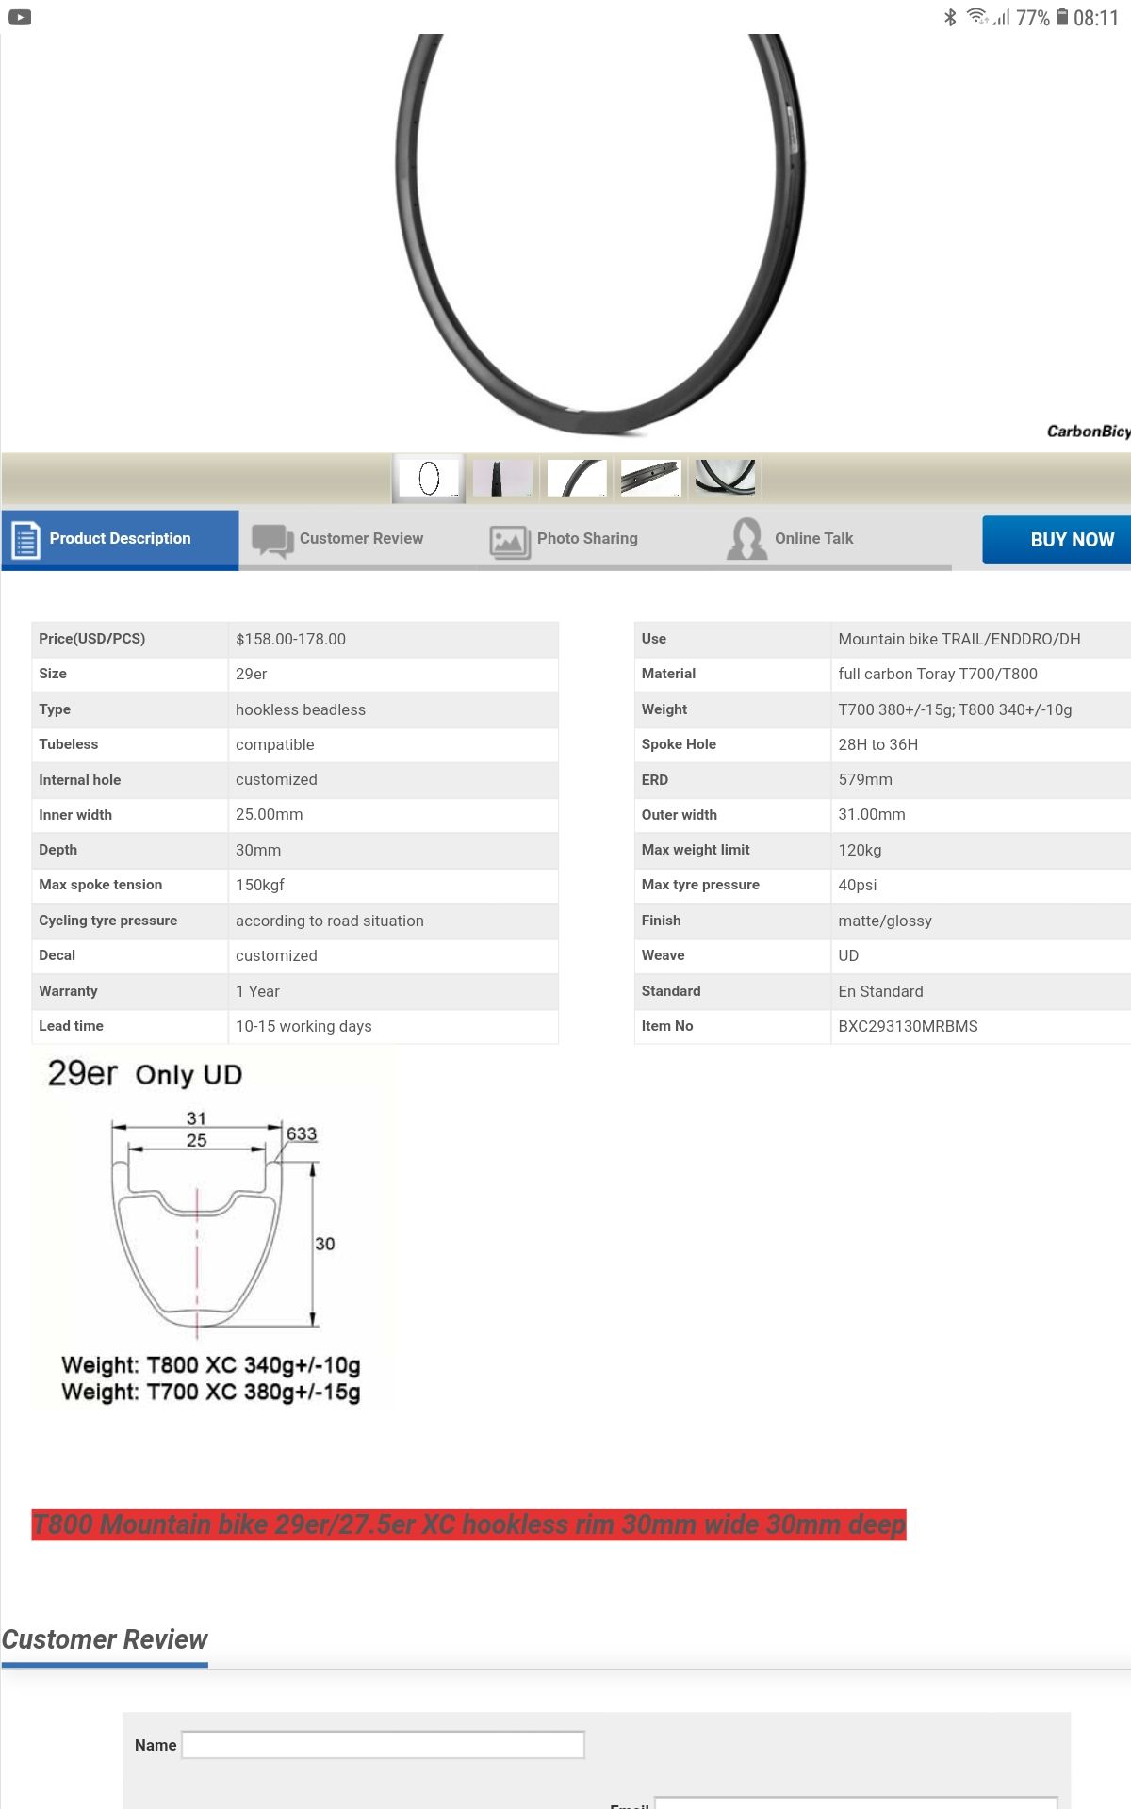
Task: Click the Online Talk person icon
Action: pyautogui.click(x=746, y=539)
